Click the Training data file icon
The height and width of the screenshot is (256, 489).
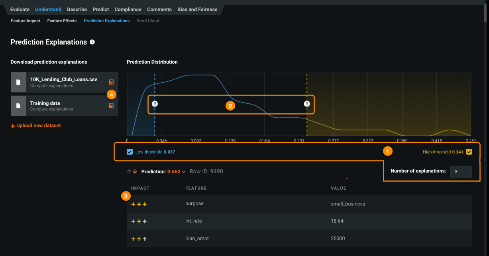click(x=18, y=106)
